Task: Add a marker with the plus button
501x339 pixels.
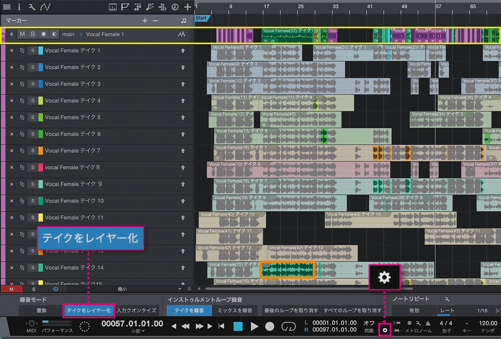Action: click(145, 20)
